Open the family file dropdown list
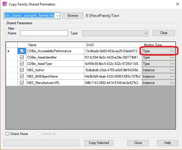 pyautogui.click(x=57, y=16)
